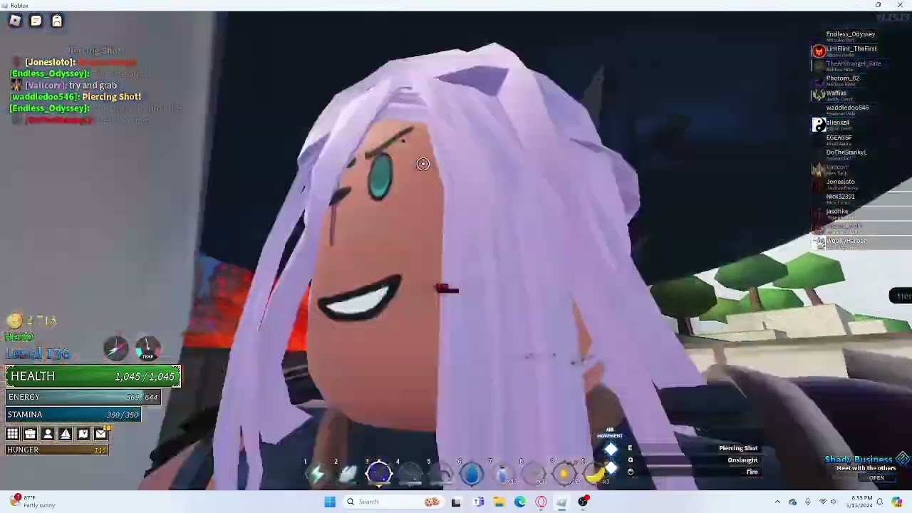The image size is (912, 513).
Task: Click player waddledoo546 in player list
Action: point(847,108)
